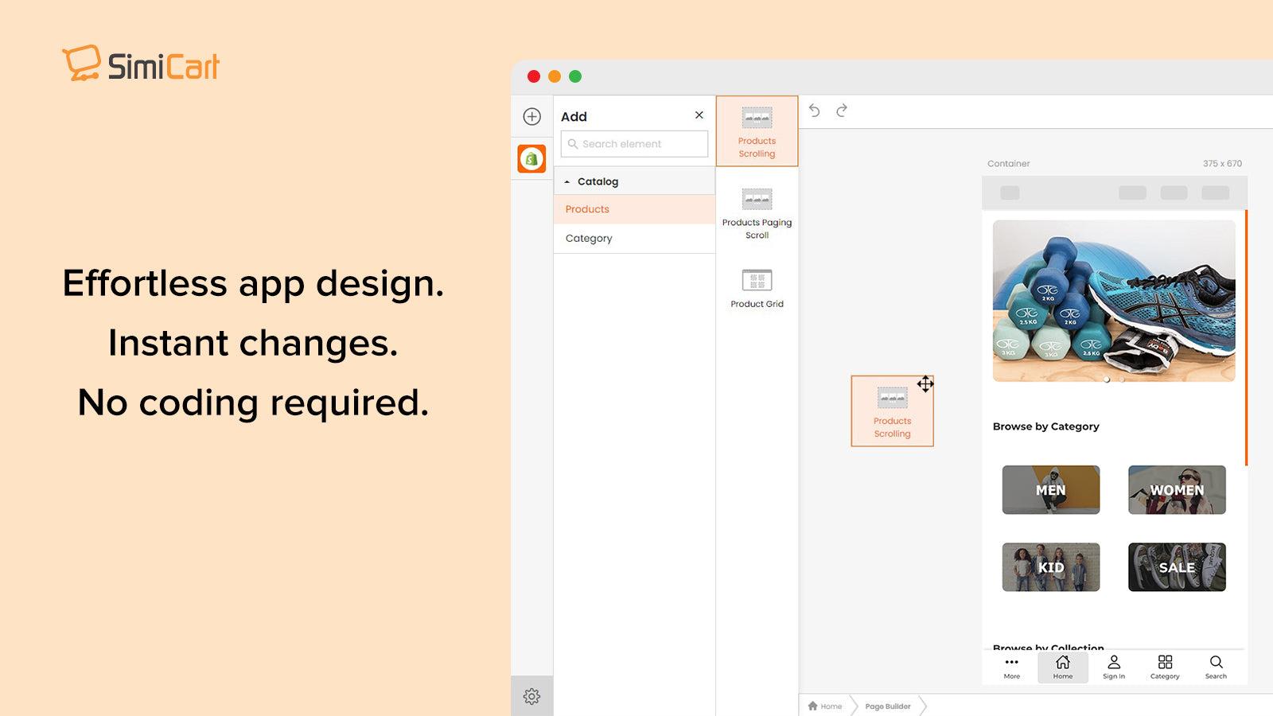The image size is (1273, 716).
Task: Open the MEN category tile in the preview
Action: (x=1051, y=491)
